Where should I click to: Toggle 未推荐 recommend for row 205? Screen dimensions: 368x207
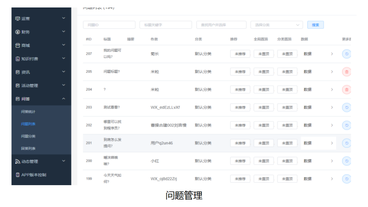tap(240, 72)
